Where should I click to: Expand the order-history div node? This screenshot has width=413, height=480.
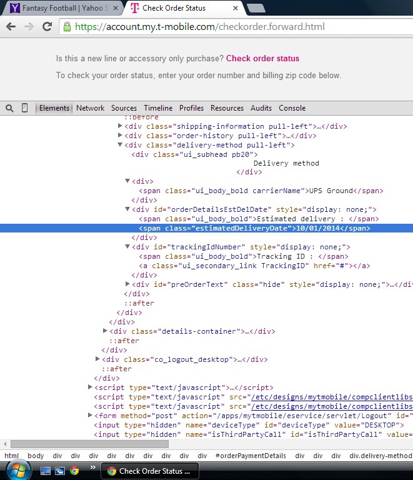[x=120, y=135]
